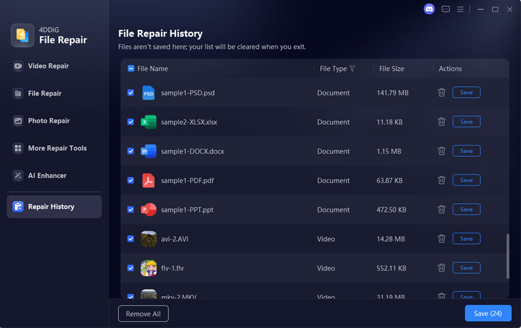
Task: Click the PSD file type icon
Action: pos(148,93)
